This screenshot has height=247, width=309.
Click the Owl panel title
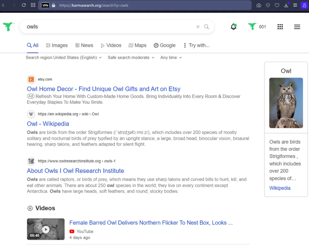tap(286, 71)
